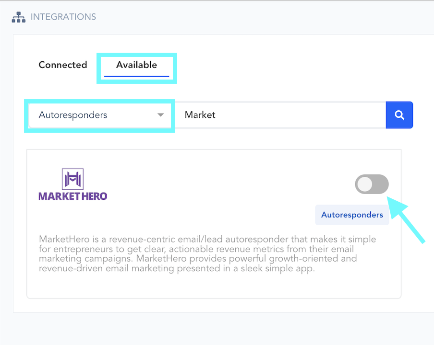Click the white knob on MarketHero switch
The height and width of the screenshot is (345, 434).
click(365, 184)
